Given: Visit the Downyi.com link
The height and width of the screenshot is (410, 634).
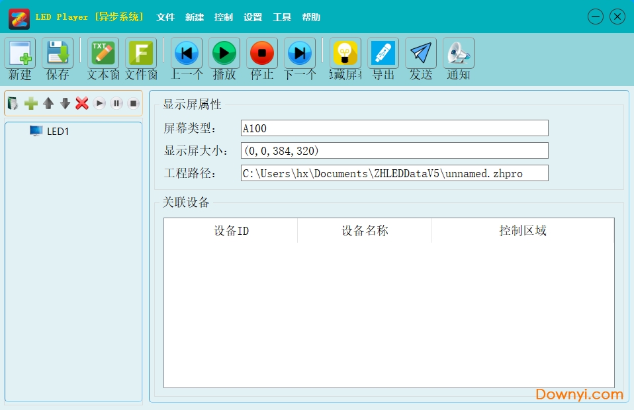Looking at the screenshot, I should (579, 395).
